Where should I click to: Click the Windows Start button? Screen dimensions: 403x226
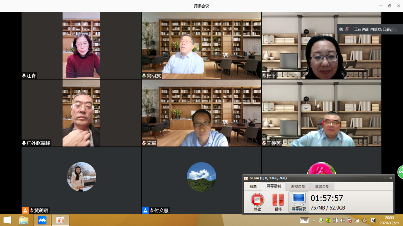click(7, 220)
